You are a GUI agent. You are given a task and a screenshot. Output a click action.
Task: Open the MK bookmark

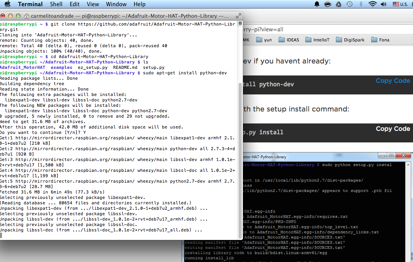click(x=246, y=40)
